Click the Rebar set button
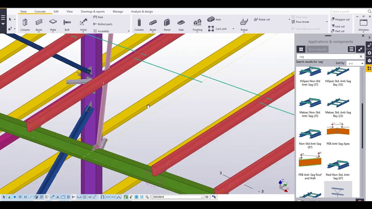Viewport: 372px width, 209px height. click(x=262, y=19)
